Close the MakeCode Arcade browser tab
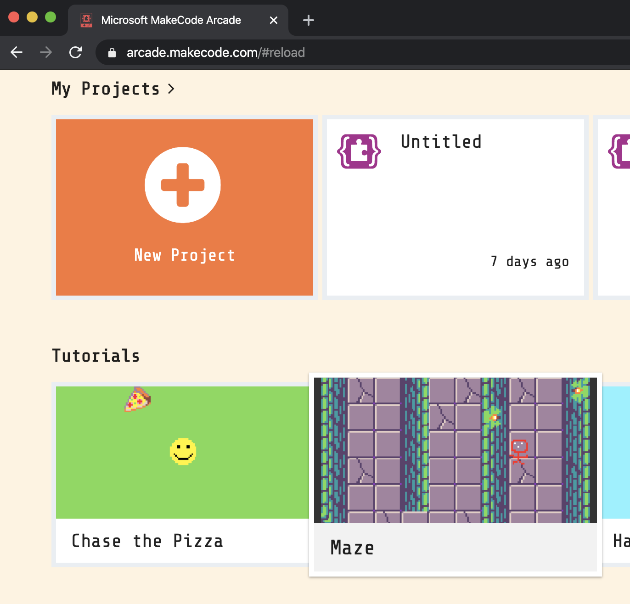Viewport: 630px width, 604px height. pyautogui.click(x=274, y=20)
